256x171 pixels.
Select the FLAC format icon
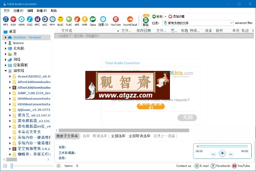coord(69,19)
